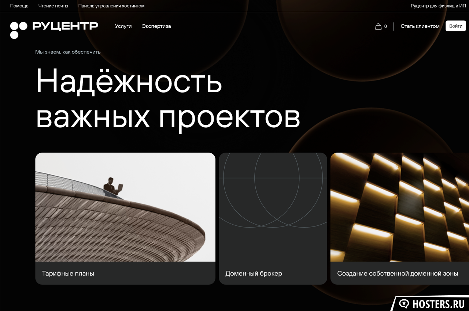Viewport: 469px width, 311px height.
Task: Select Создание собственной доменной зоны label
Action: tap(398, 273)
